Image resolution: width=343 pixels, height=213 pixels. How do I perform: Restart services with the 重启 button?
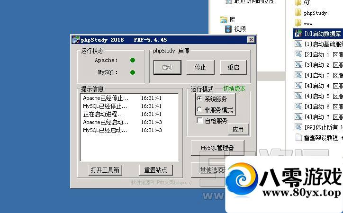point(234,67)
